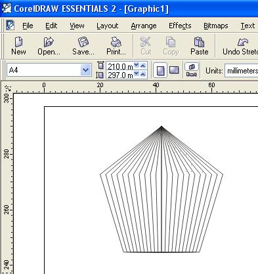This screenshot has height=274, width=258.
Task: Decrease paper height with down arrow
Action: point(137,74)
